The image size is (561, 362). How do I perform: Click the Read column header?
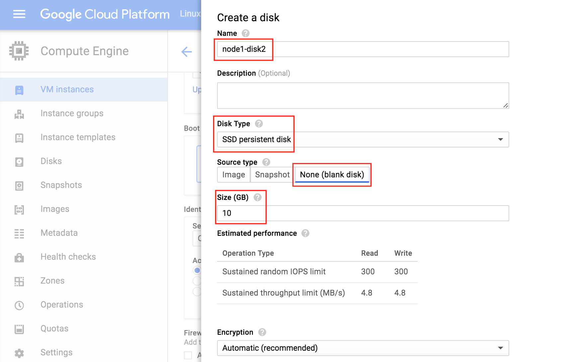[x=369, y=253]
